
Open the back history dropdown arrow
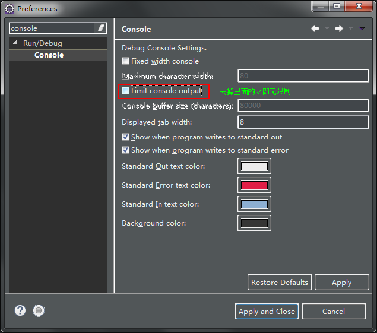[x=327, y=28]
